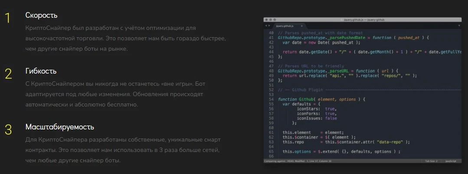Screen dimensions: 468x174
Task: Click the forward navigation arrow in editor tab bar
Action: point(269,26)
